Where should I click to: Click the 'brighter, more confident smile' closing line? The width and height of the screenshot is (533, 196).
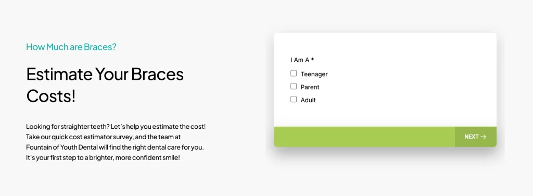coord(141,158)
